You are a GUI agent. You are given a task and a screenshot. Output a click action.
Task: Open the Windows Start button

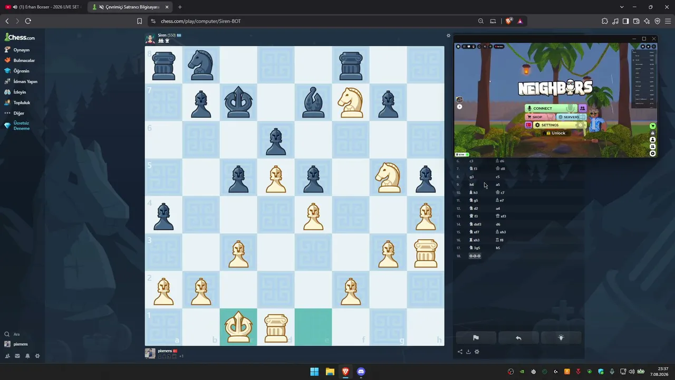coord(314,372)
